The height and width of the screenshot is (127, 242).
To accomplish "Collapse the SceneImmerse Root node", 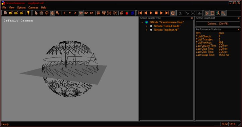I will [142, 22].
